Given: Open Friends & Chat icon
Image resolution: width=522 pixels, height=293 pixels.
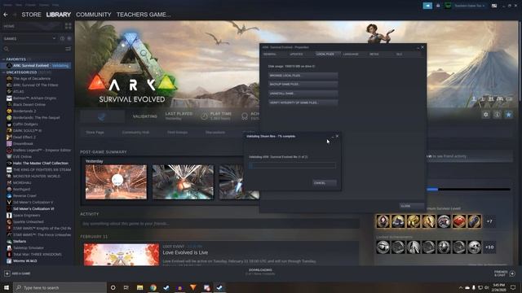Looking at the screenshot, I should [x=512, y=273].
